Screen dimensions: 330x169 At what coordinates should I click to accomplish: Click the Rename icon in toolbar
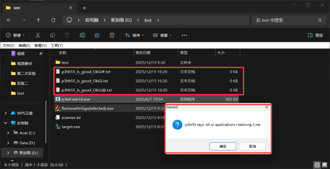click(82, 35)
